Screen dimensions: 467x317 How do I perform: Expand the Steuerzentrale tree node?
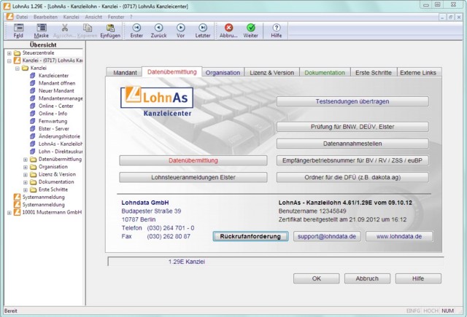point(9,53)
